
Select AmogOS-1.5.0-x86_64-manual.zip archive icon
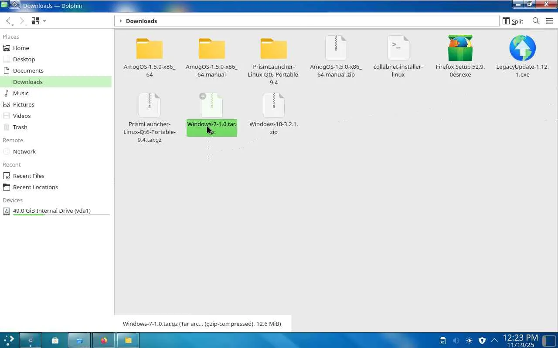pyautogui.click(x=336, y=48)
